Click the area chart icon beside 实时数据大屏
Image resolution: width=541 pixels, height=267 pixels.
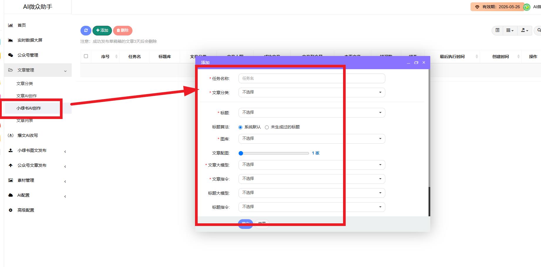tap(11, 40)
